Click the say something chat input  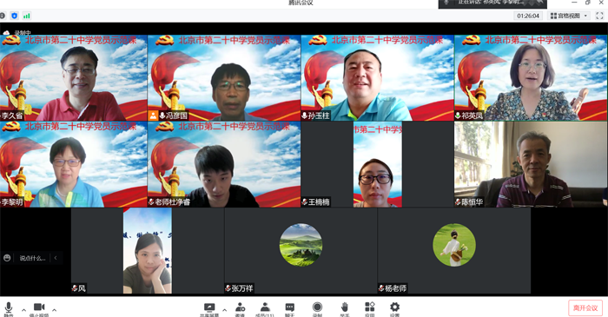32,258
